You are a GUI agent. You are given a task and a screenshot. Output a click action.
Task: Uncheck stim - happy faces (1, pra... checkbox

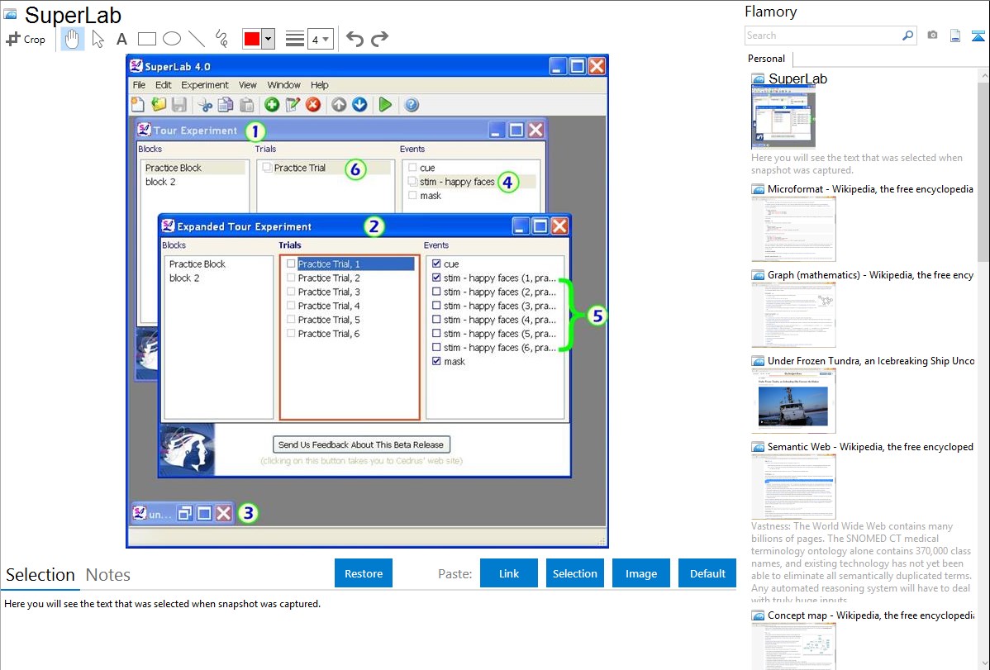(x=436, y=278)
